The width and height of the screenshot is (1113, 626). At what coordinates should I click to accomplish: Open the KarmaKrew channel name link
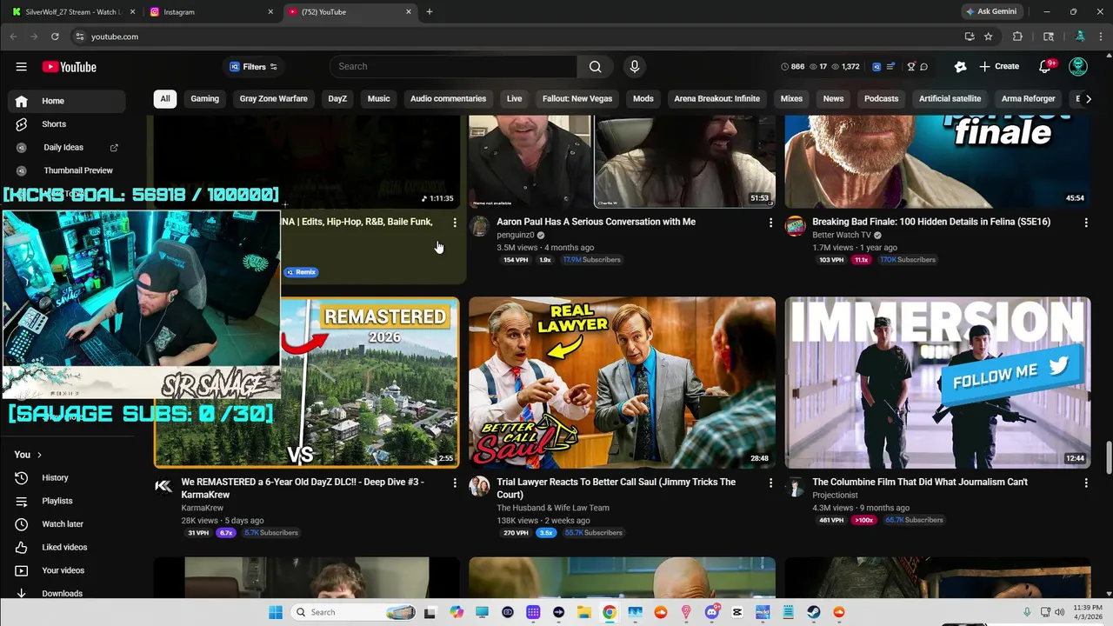pos(203,508)
